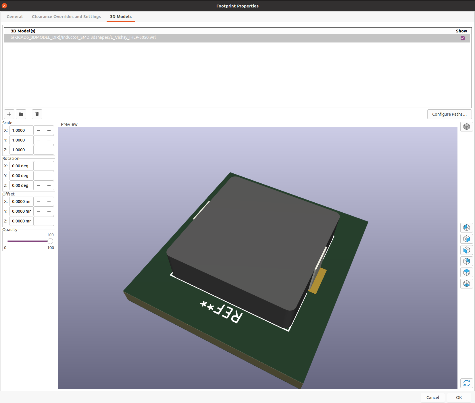Click the first blue cube view icon (left view)

pos(466,228)
